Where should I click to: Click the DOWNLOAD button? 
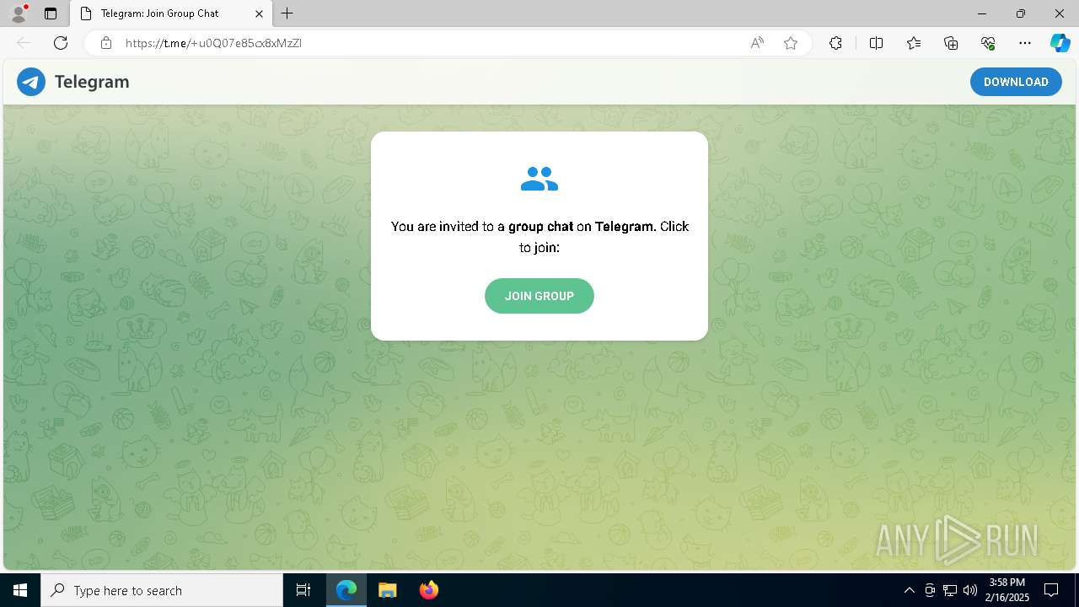coord(1016,82)
